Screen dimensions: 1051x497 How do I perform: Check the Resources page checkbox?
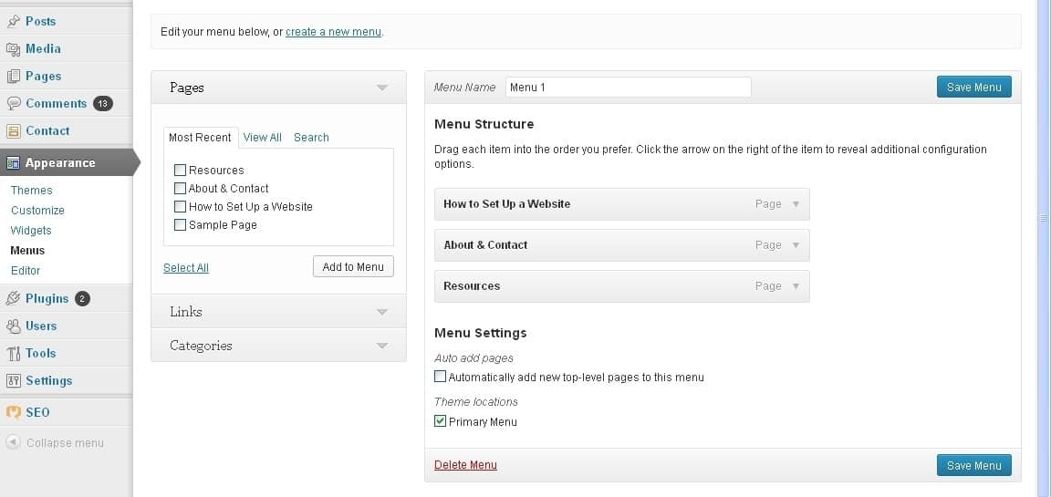coord(180,171)
